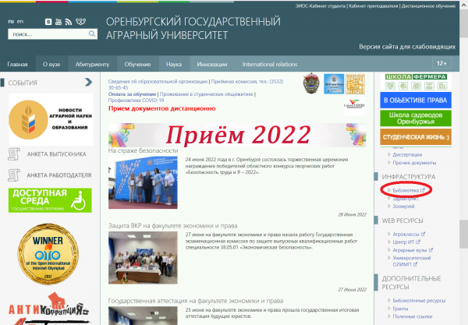The width and height of the screenshot is (468, 325).
Task: Open Проживание в студенческих общежитиях link
Action: (x=206, y=94)
